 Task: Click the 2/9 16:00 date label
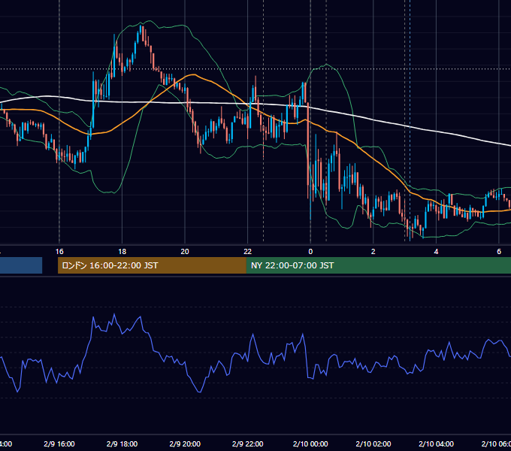(x=59, y=443)
